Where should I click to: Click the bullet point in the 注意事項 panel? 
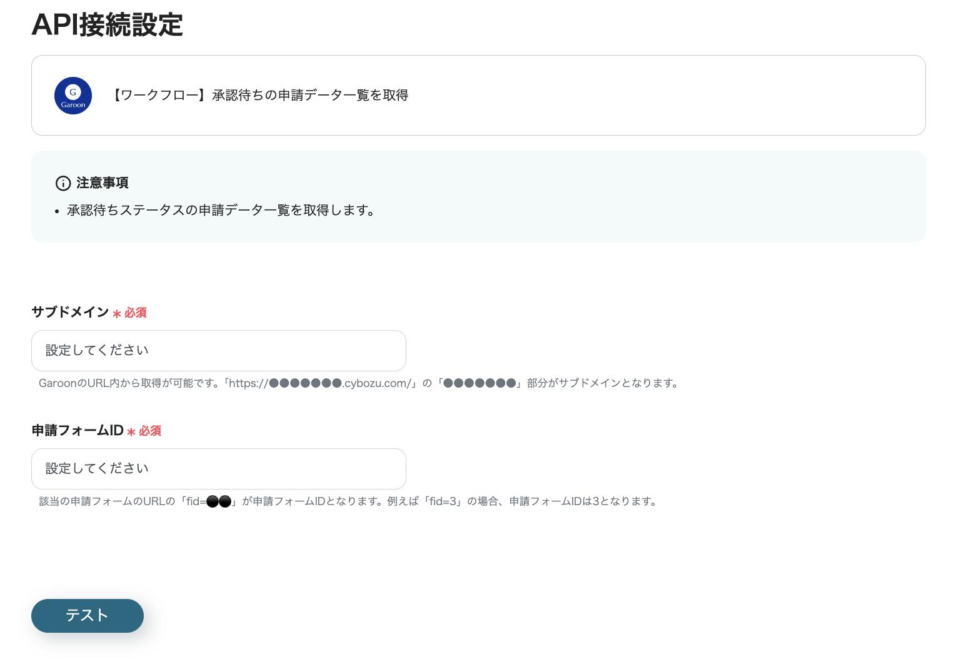58,210
